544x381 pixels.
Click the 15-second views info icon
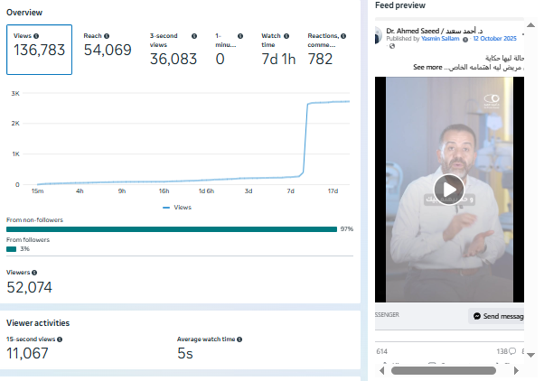pyautogui.click(x=59, y=339)
